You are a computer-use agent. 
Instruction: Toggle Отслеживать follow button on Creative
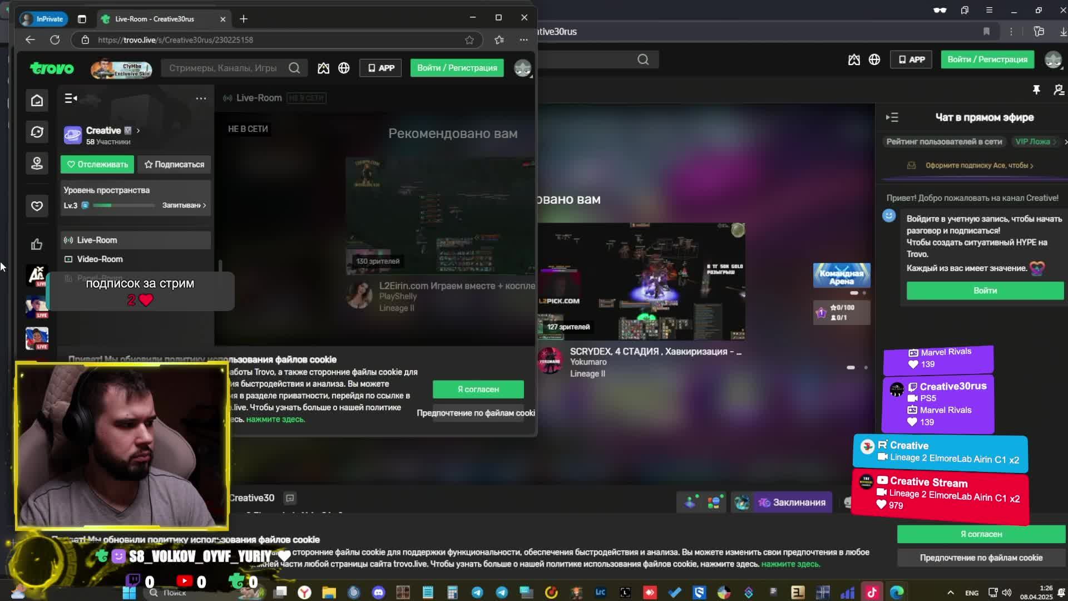point(97,164)
